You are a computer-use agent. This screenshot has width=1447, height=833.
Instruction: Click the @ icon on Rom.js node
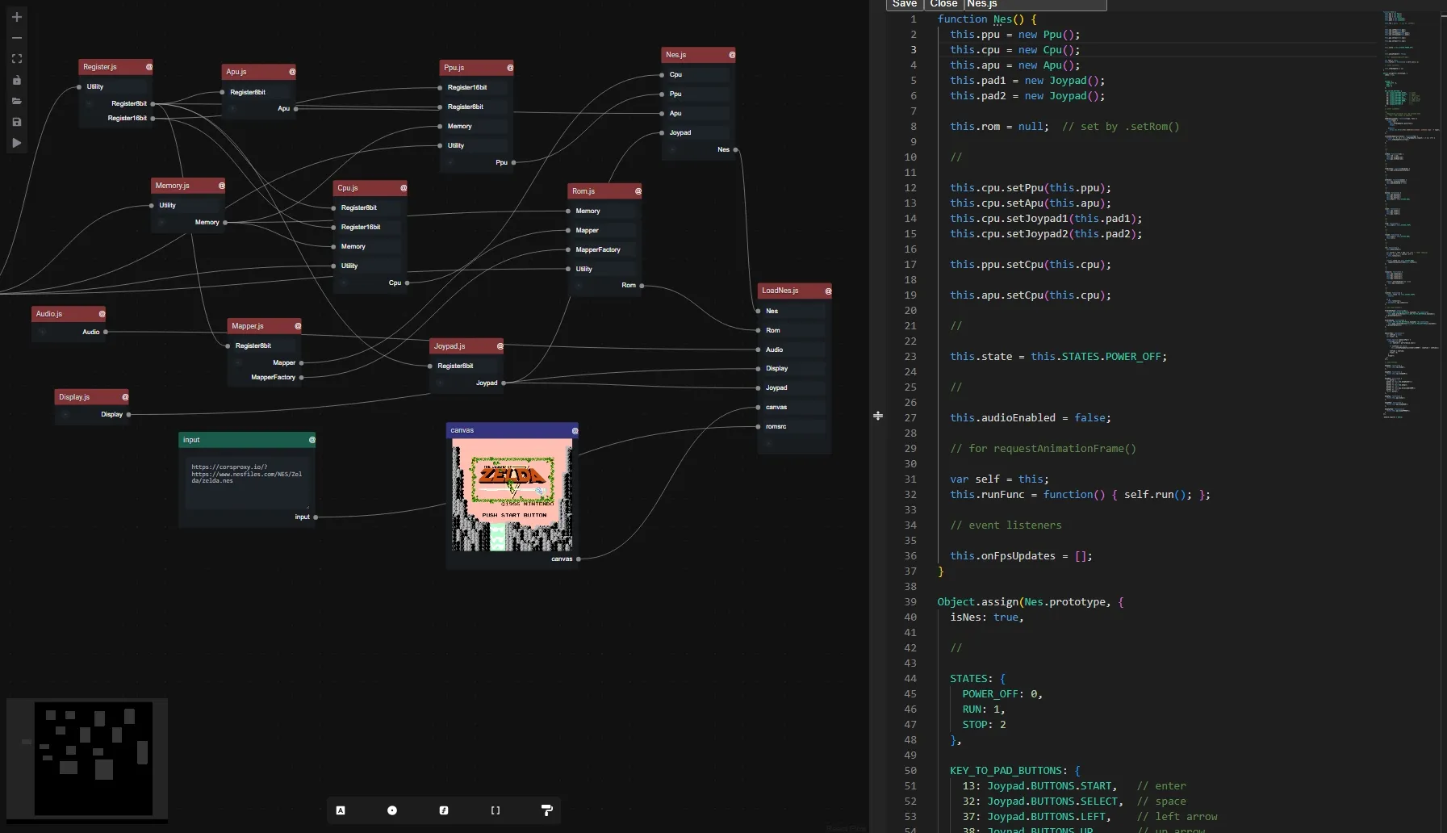(638, 191)
